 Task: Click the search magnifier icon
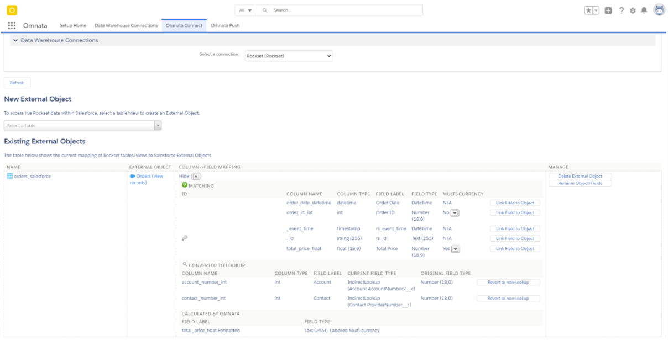tap(265, 10)
